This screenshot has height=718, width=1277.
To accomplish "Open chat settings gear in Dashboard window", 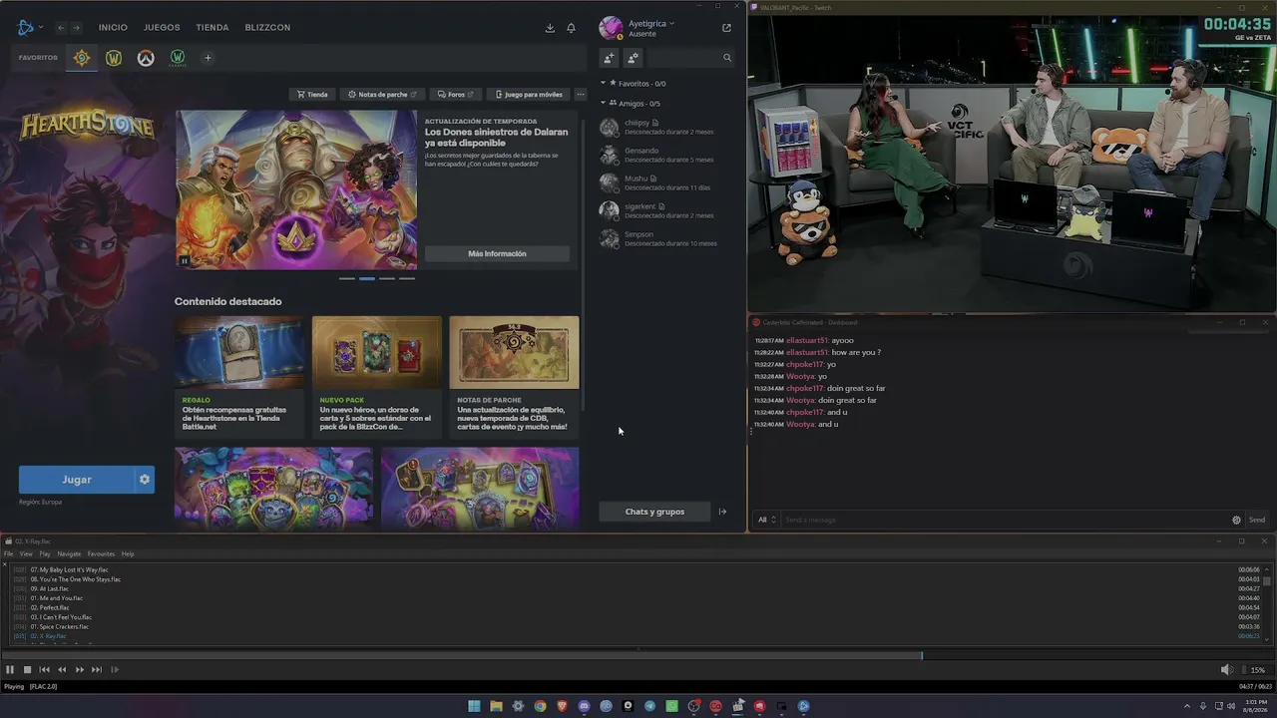I will click(x=1236, y=520).
